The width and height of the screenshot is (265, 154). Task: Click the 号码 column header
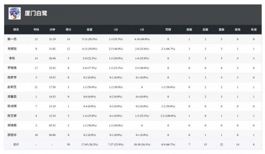click(x=36, y=30)
